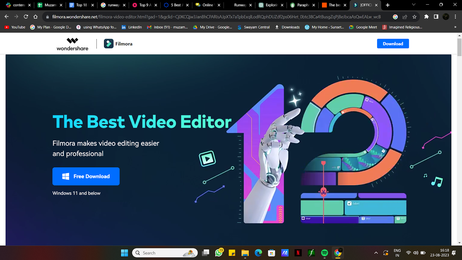Open 'My Drive - Google...' bookmark
Image resolution: width=462 pixels, height=260 pixels.
(213, 27)
